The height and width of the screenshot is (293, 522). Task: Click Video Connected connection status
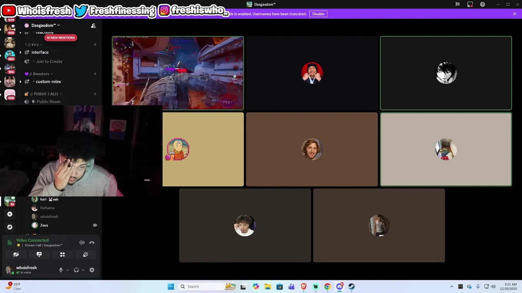(x=32, y=240)
